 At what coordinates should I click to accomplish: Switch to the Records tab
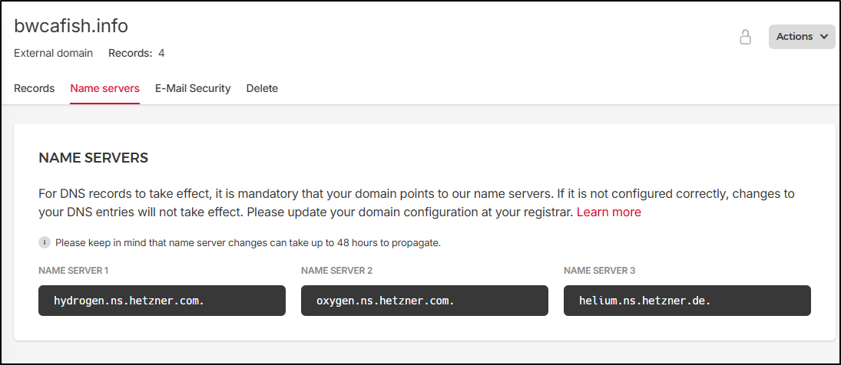tap(34, 88)
